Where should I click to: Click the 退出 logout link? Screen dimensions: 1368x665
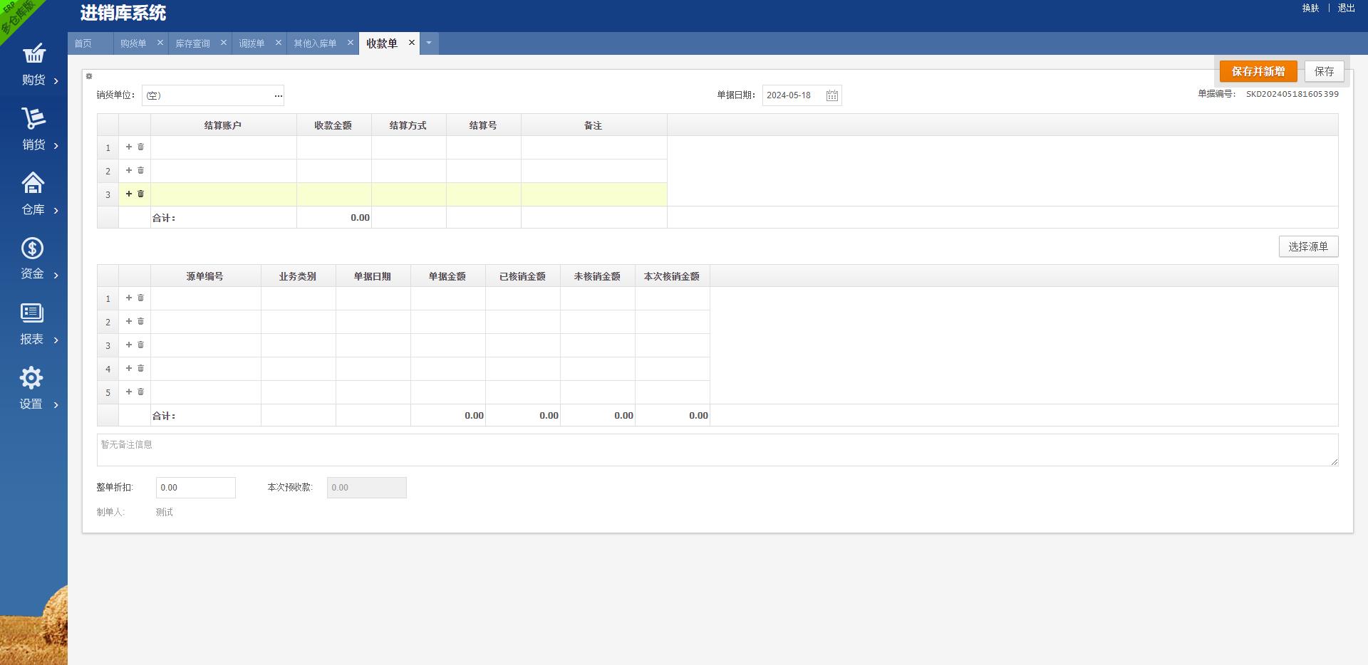click(1347, 8)
